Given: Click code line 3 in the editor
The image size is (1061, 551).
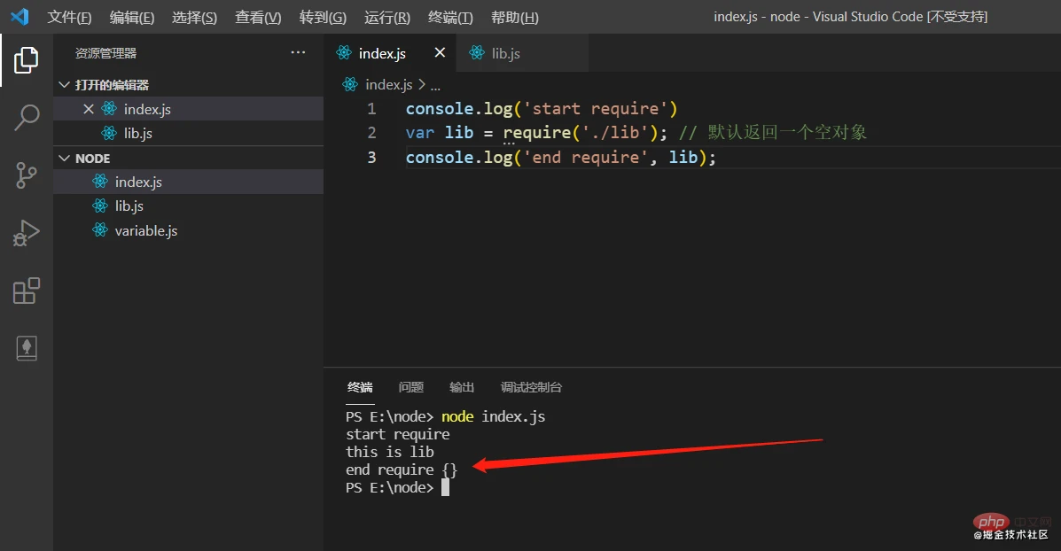Looking at the screenshot, I should click(x=560, y=158).
